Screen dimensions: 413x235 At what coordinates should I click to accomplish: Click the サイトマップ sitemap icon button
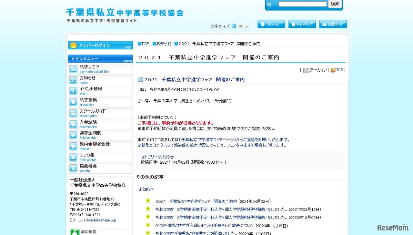pyautogui.click(x=302, y=24)
